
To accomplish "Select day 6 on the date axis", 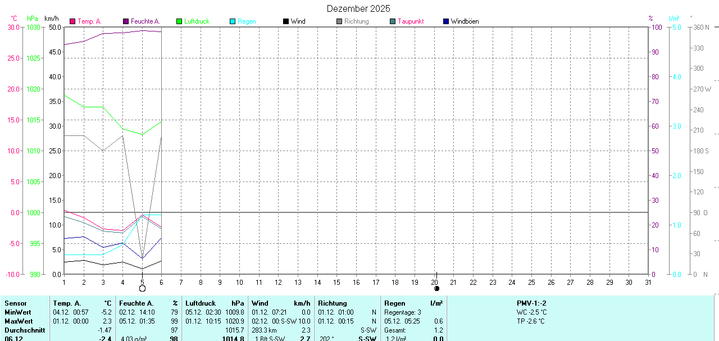I will pyautogui.click(x=162, y=282).
